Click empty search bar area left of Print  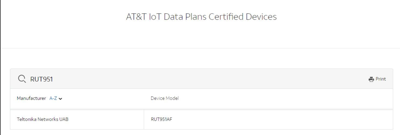[210, 79]
